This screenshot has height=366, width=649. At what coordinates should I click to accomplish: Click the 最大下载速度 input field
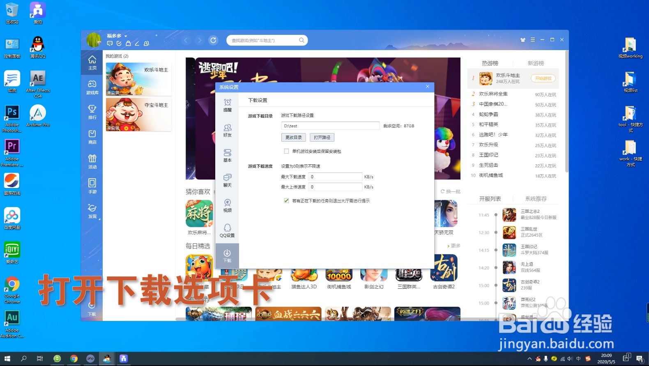[x=335, y=177]
